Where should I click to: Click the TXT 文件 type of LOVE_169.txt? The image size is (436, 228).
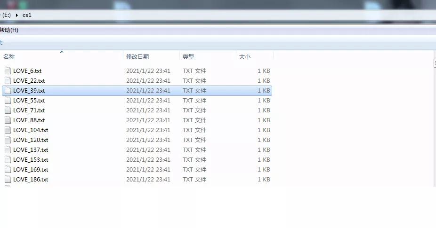point(194,169)
